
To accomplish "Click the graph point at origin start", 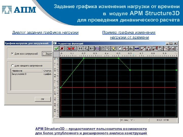I will point(60,88).
